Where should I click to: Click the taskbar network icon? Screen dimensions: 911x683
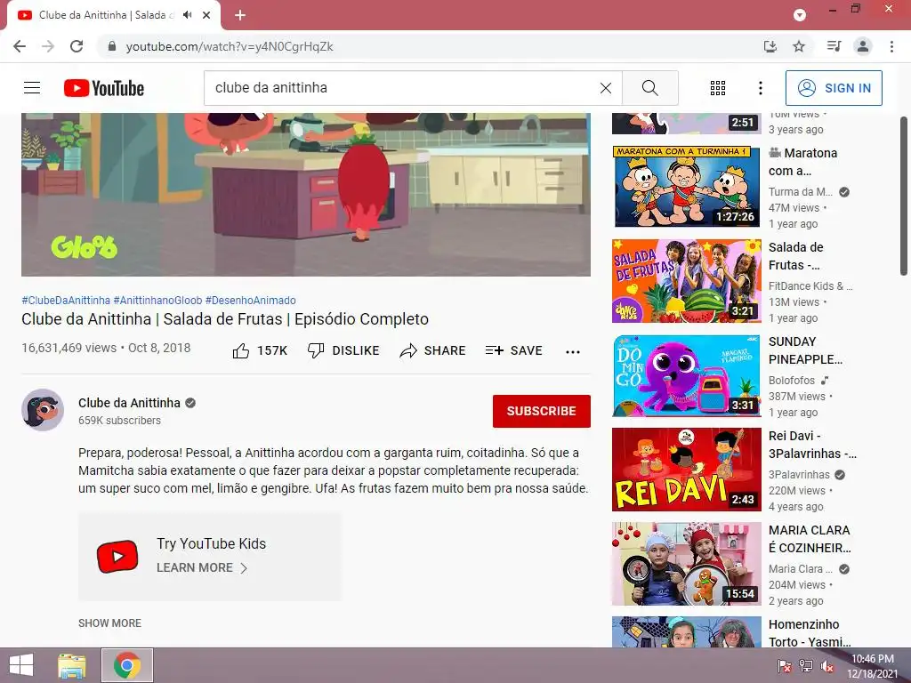(x=806, y=666)
